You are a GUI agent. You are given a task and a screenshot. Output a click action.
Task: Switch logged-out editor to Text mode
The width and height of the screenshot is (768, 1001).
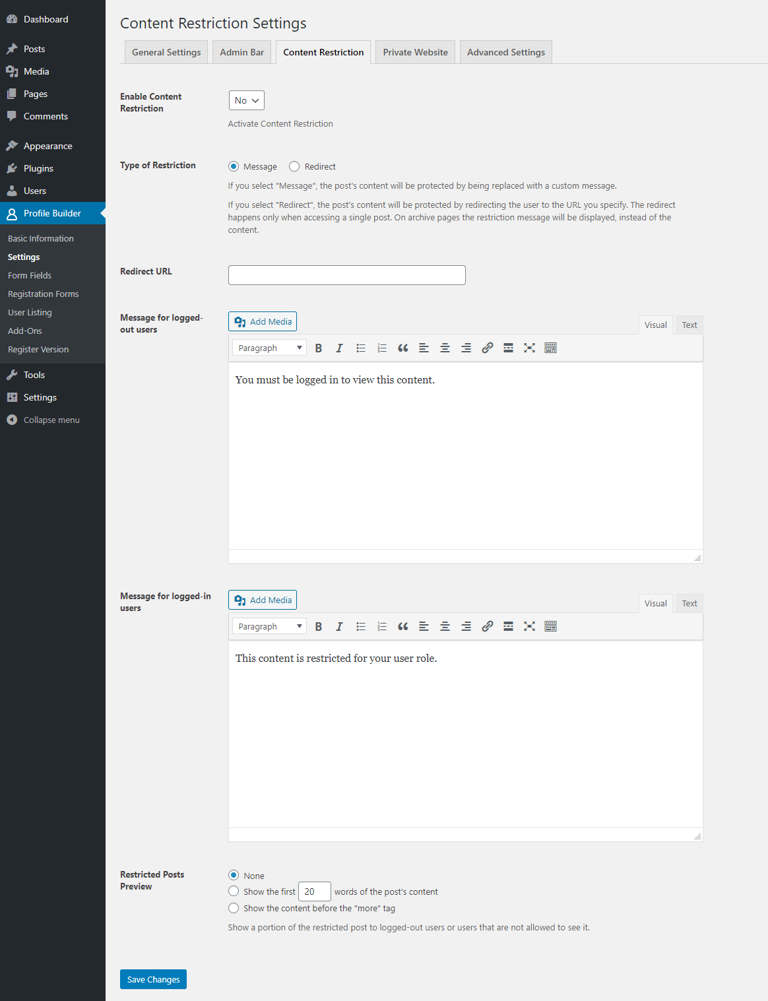689,325
